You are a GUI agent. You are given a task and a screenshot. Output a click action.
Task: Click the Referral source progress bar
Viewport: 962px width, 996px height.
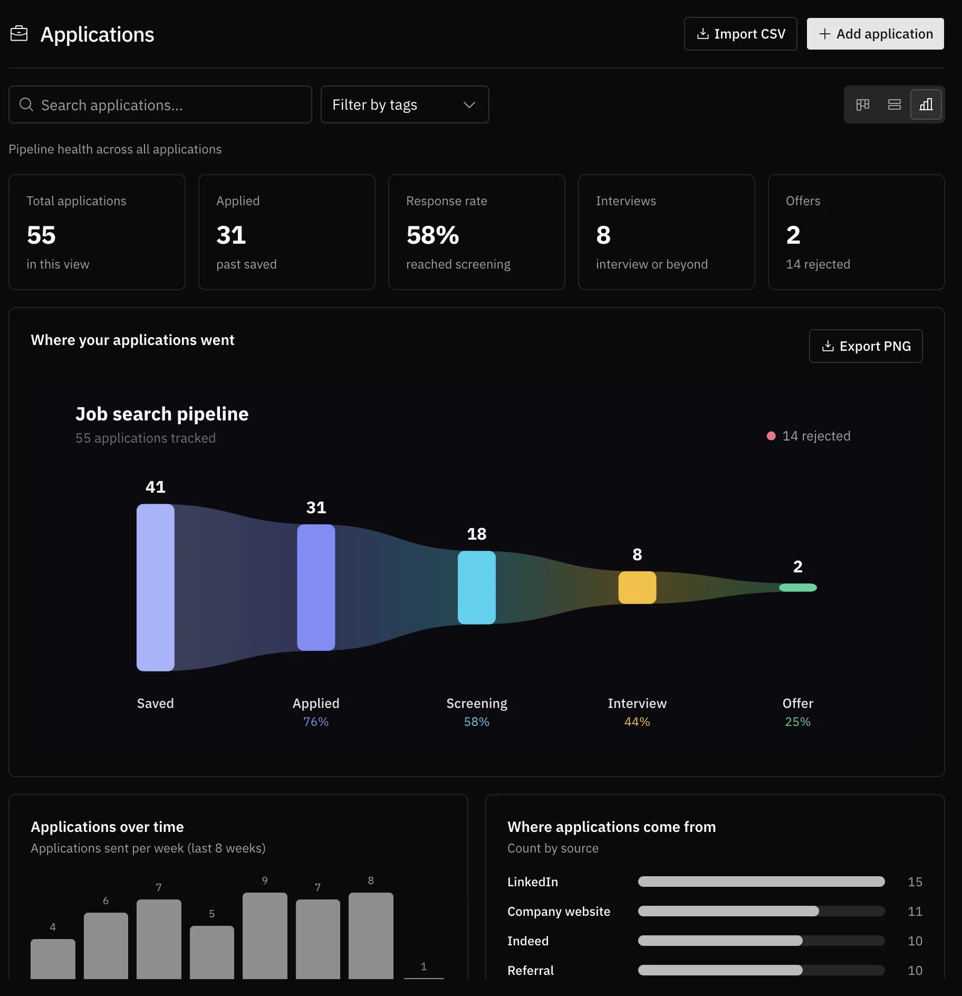click(x=762, y=970)
